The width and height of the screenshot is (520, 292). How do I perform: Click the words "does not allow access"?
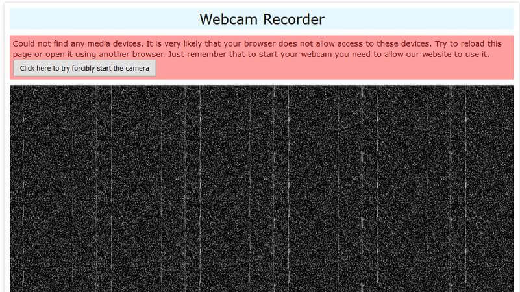point(321,43)
